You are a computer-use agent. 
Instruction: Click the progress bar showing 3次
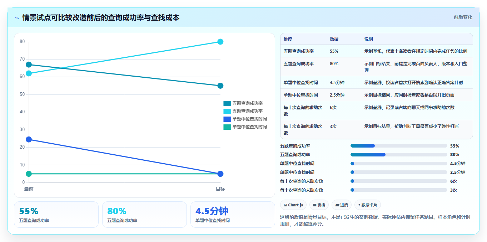pyautogui.click(x=399, y=190)
